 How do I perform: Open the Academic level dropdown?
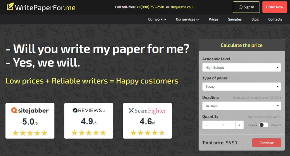coord(241,68)
